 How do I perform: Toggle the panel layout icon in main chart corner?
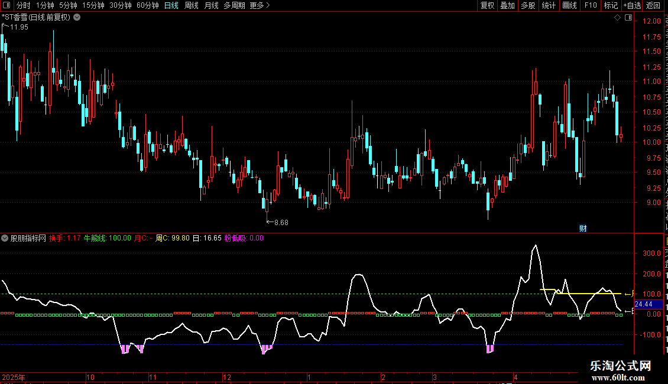point(628,18)
